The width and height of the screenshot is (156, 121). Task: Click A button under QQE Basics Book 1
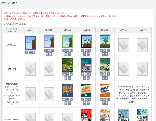tap(27, 52)
